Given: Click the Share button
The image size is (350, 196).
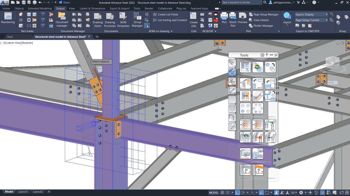Looking at the screenshot, I should click(64, 2).
